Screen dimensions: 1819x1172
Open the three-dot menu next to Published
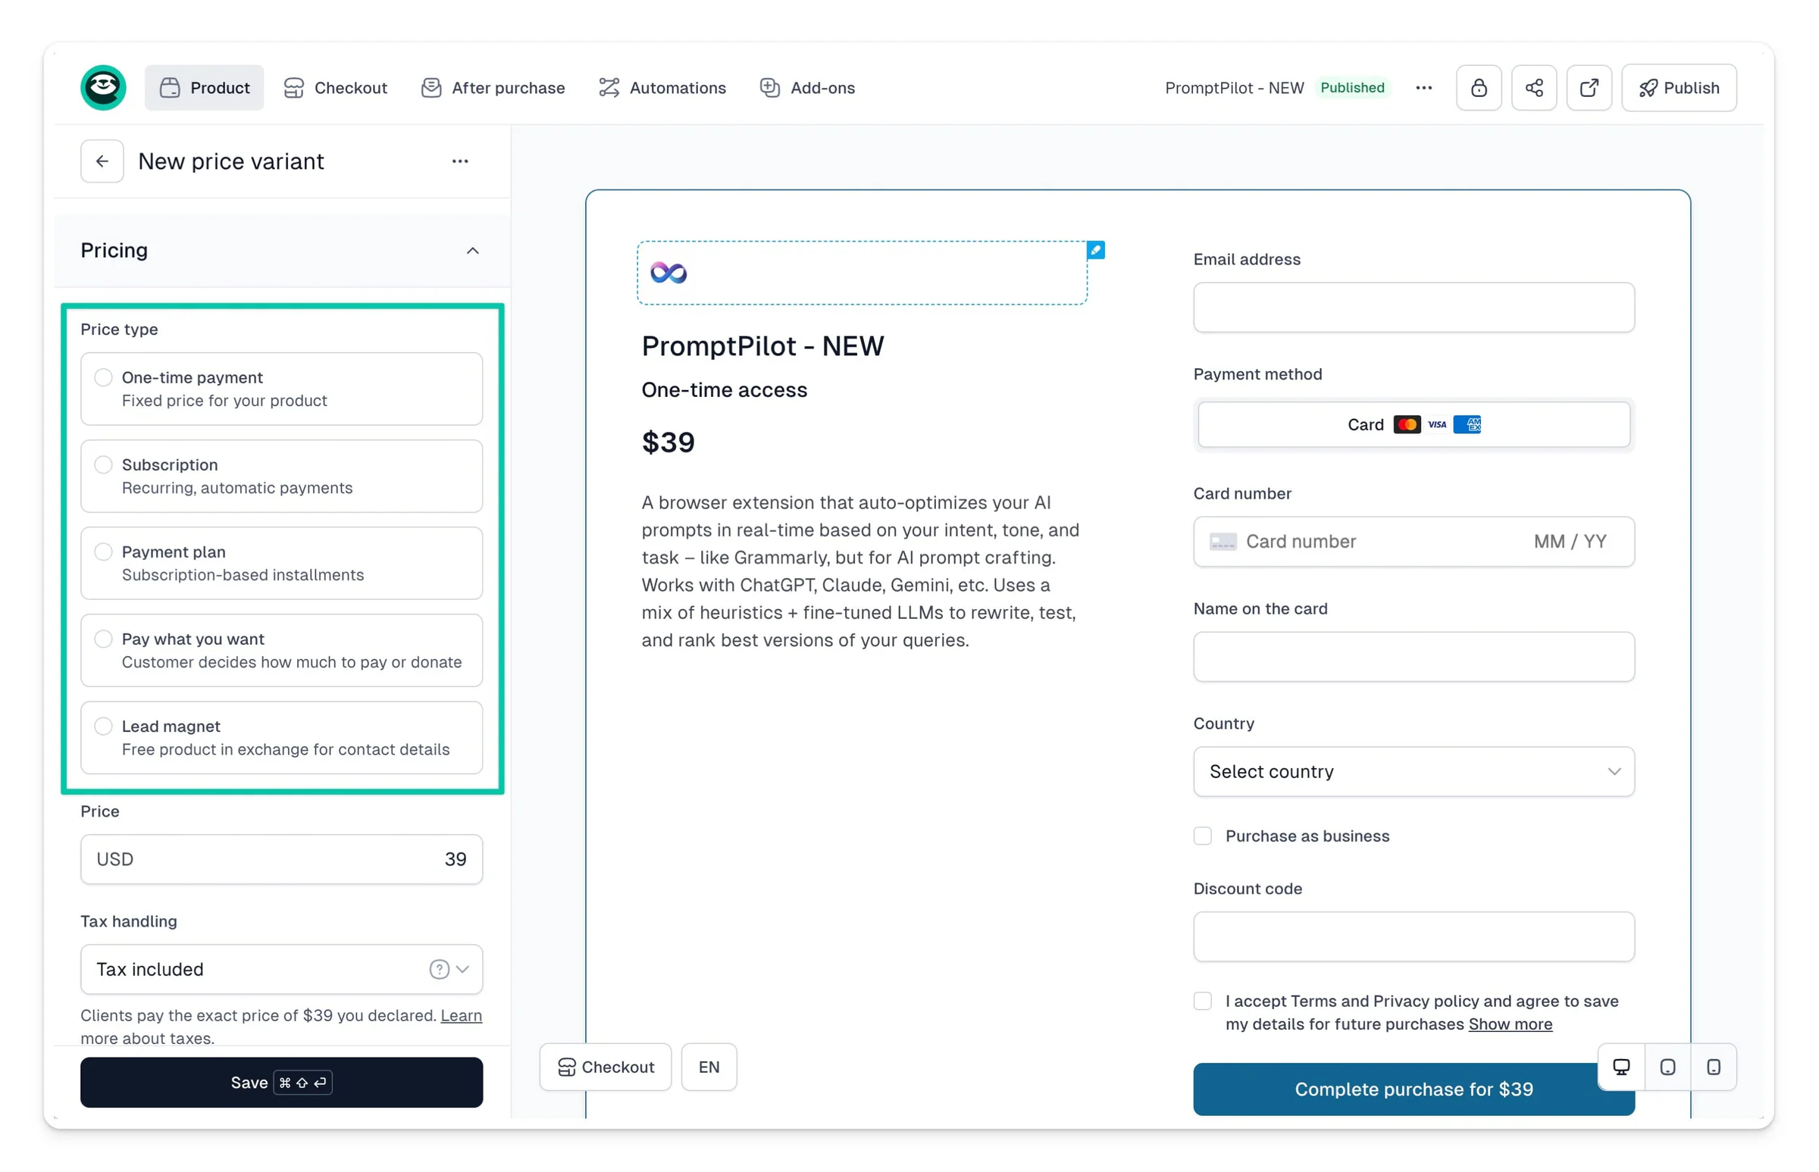click(1423, 88)
